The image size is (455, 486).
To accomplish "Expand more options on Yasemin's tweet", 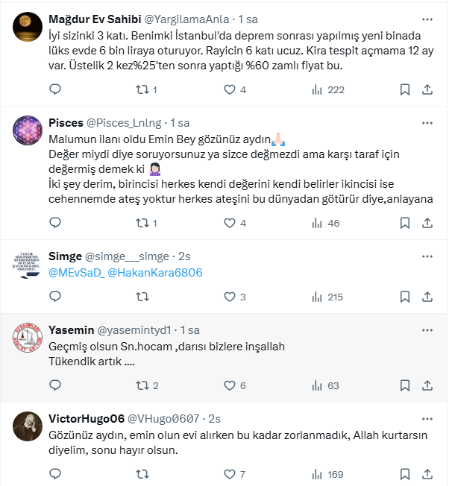I will click(x=427, y=329).
